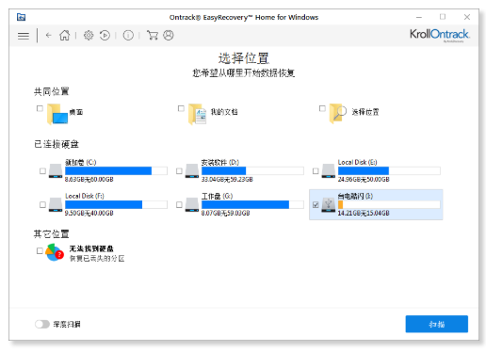Viewport: 486px width, 352px height.
Task: Open settings gear icon
Action: pyautogui.click(x=89, y=35)
